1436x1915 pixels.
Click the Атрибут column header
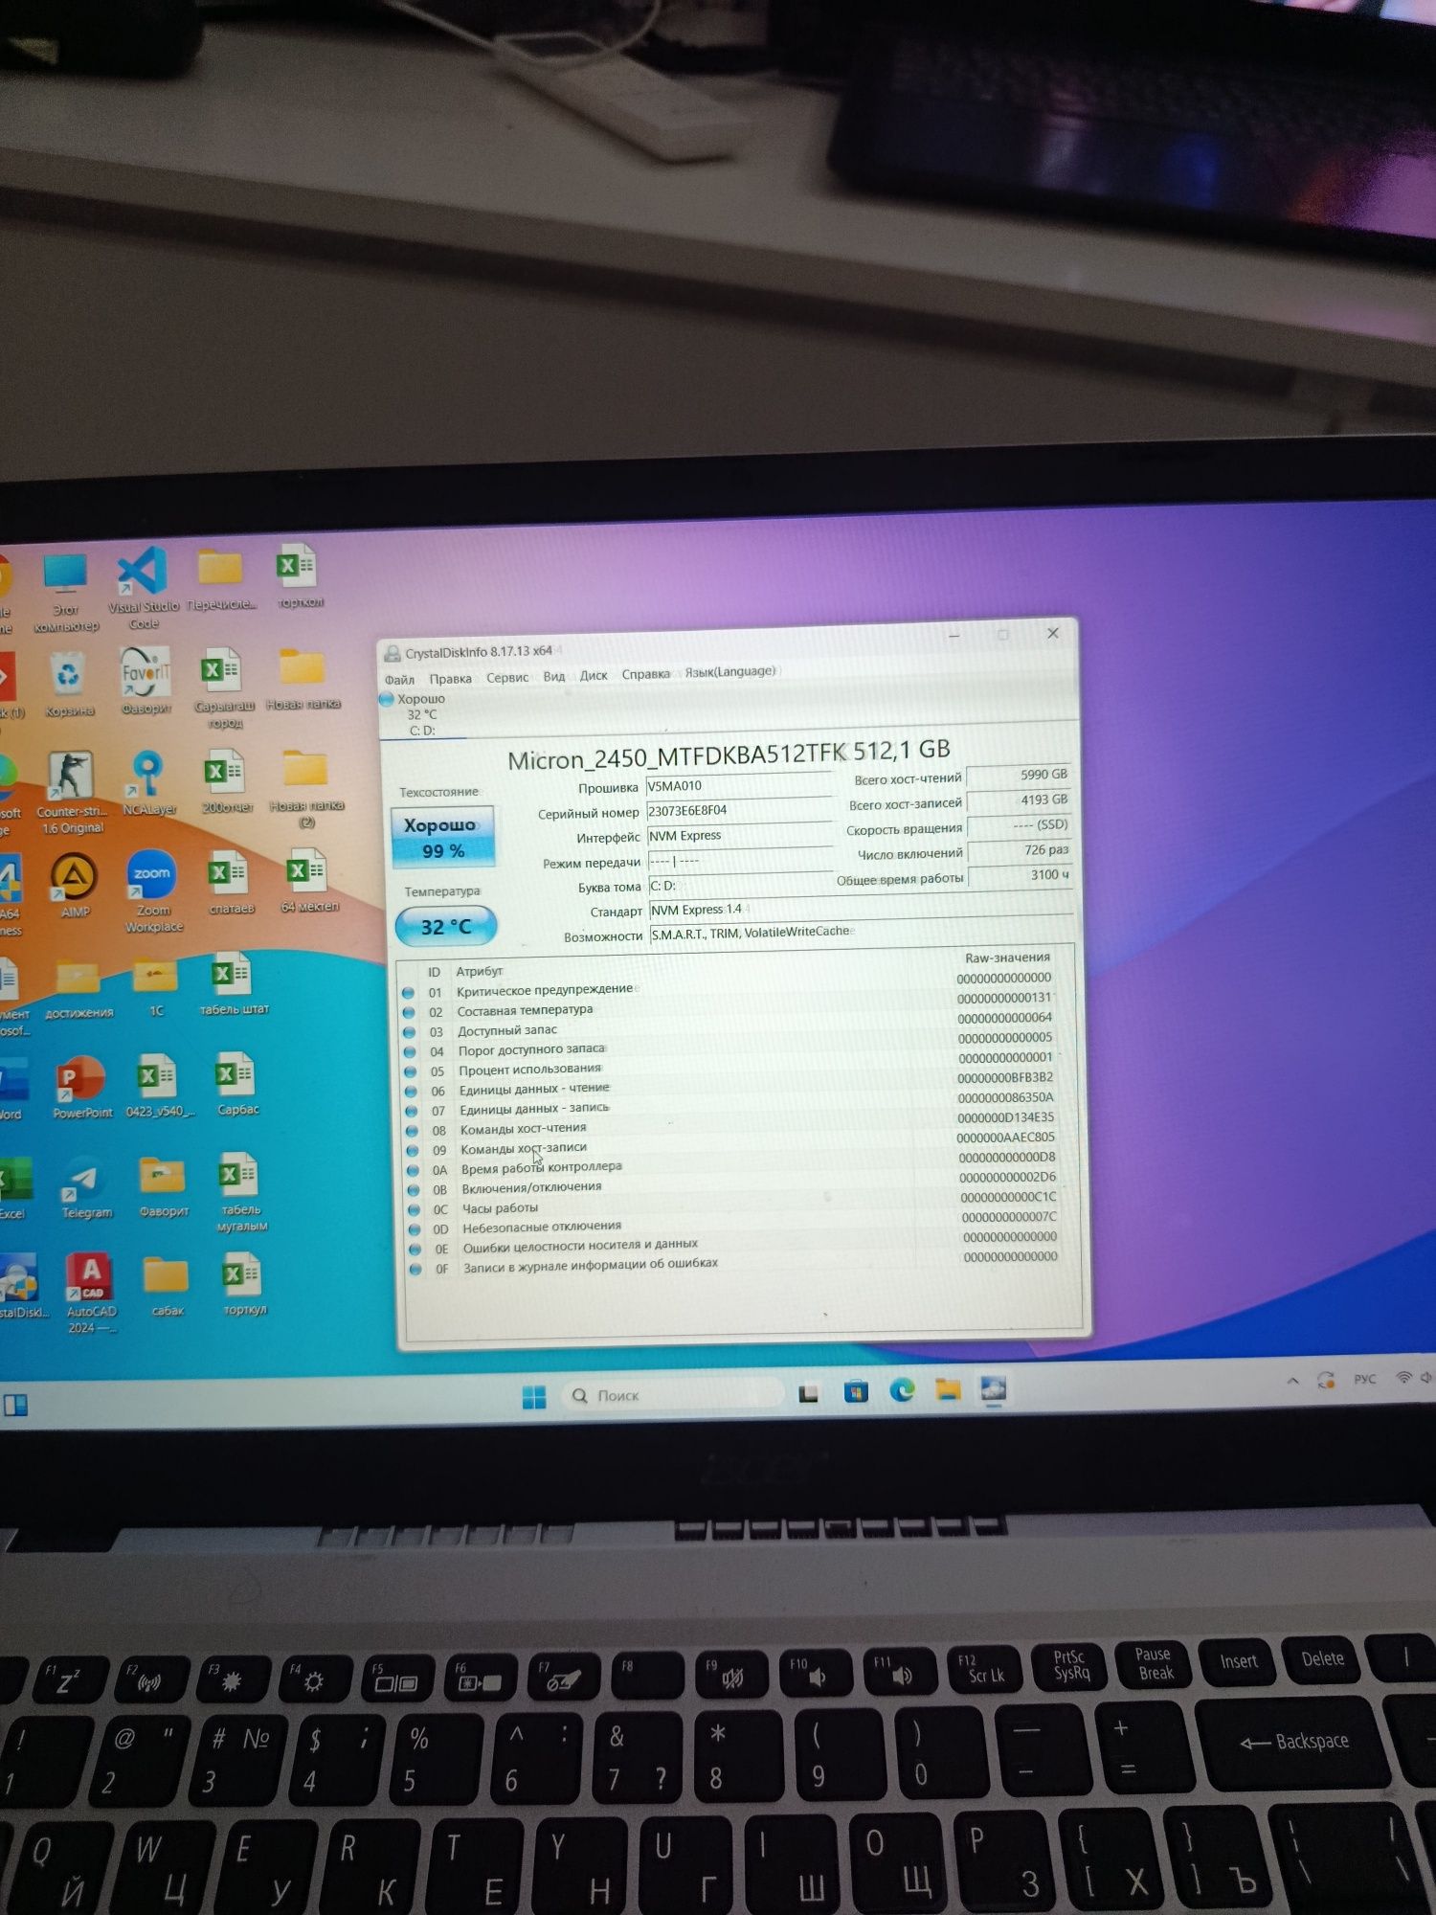pos(479,971)
